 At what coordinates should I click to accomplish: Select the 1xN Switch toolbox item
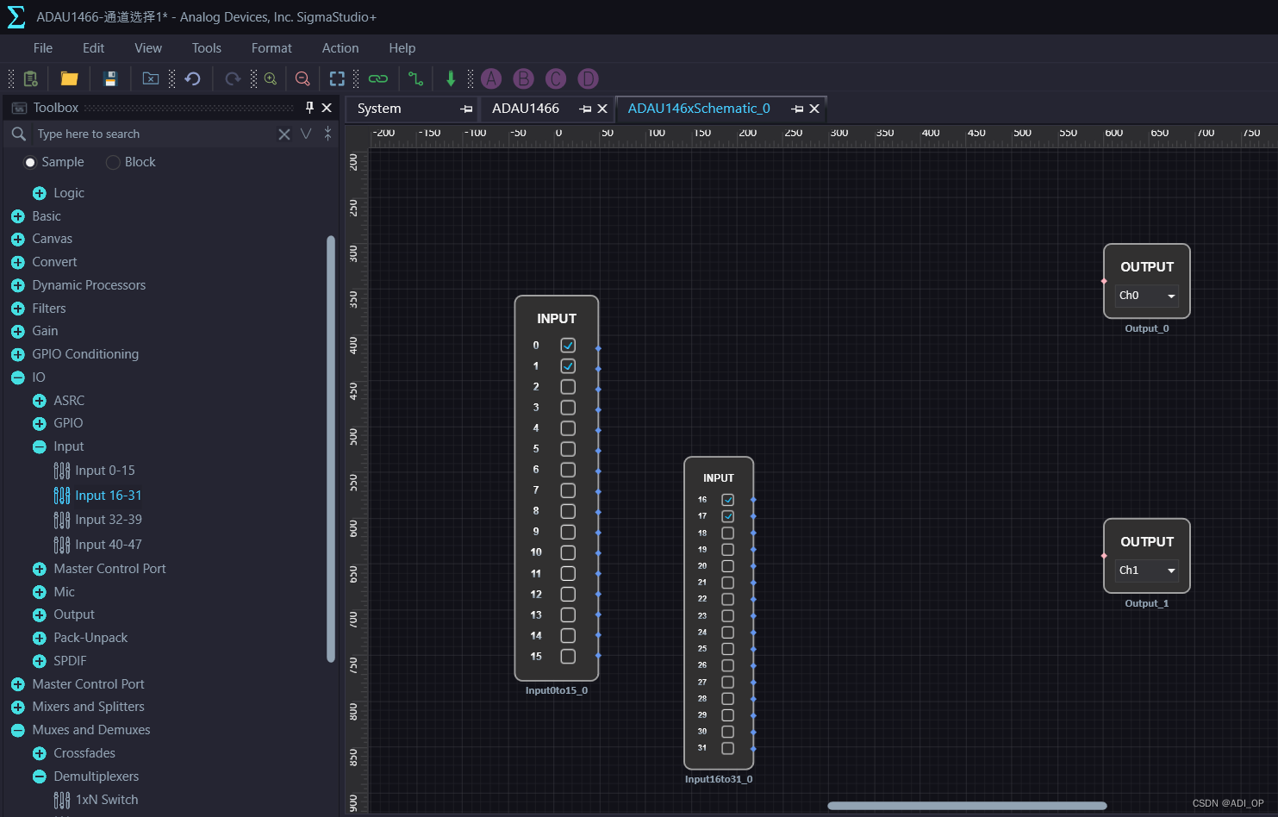[107, 800]
